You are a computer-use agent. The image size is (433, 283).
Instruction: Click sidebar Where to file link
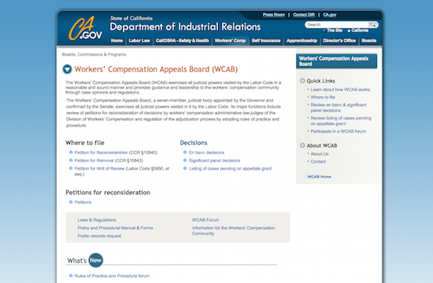point(323,97)
